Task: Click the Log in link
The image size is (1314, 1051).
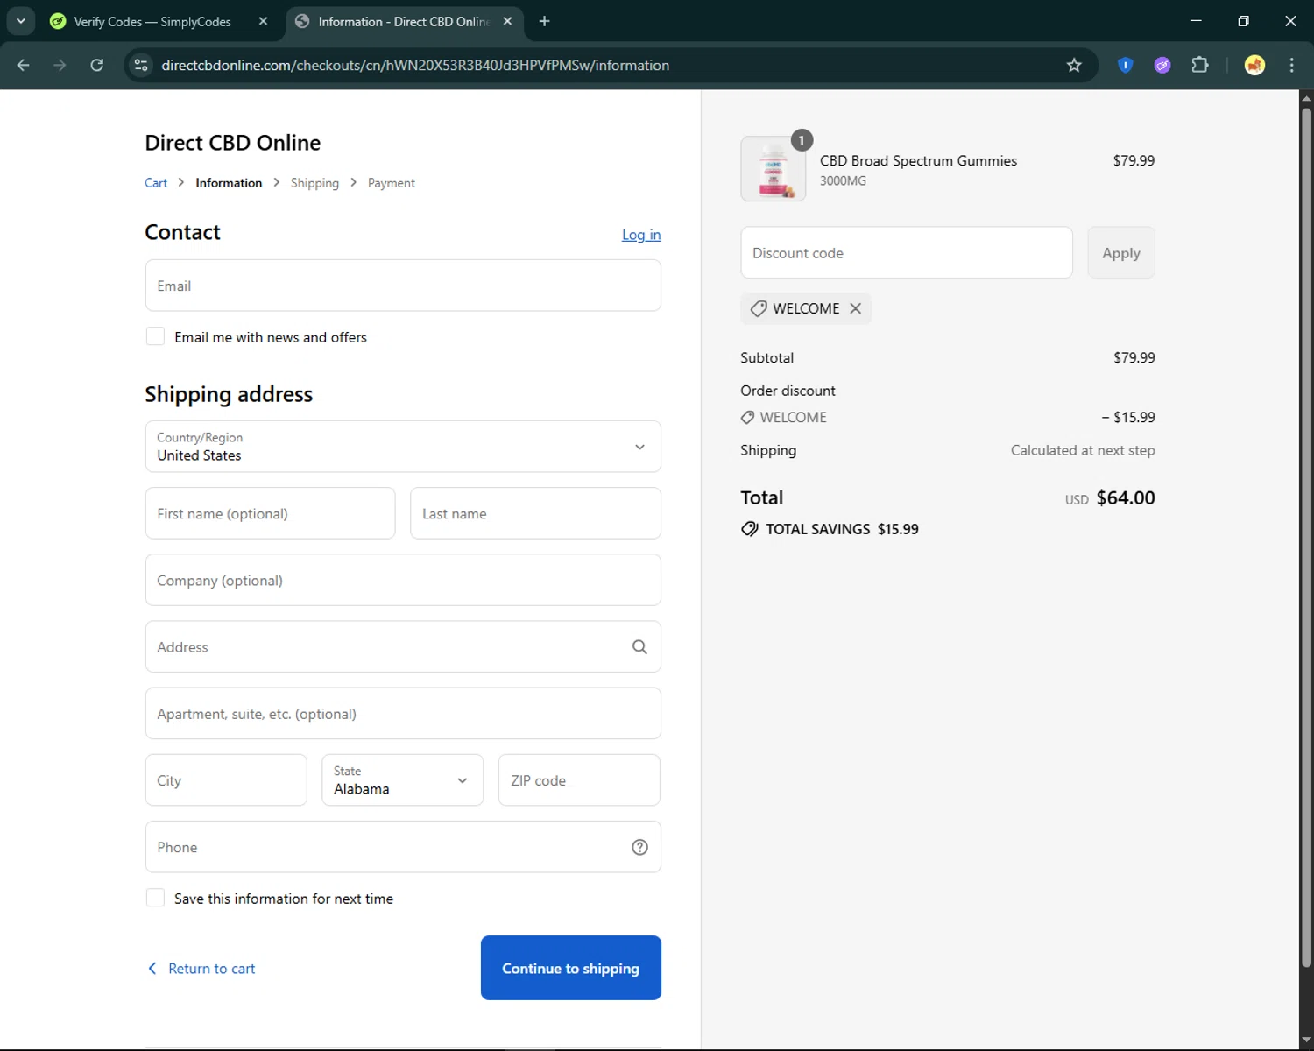Action: 641,235
